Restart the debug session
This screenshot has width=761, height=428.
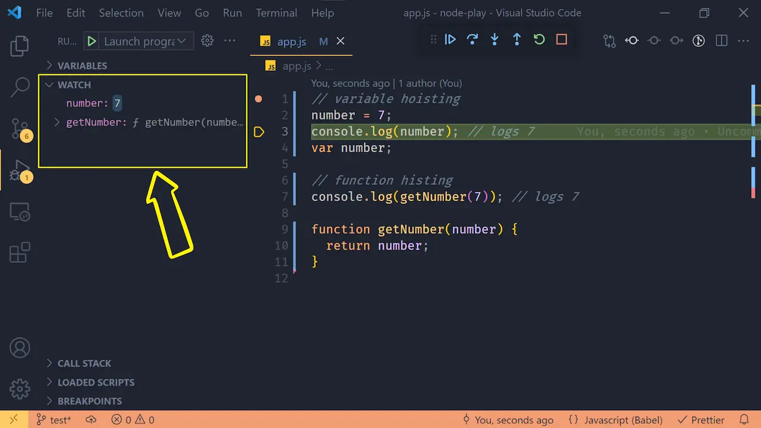coord(539,39)
